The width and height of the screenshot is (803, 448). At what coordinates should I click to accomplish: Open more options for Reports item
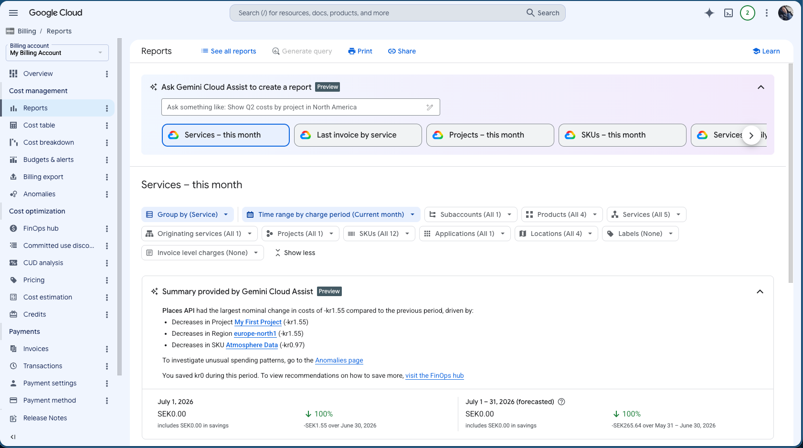[107, 108]
